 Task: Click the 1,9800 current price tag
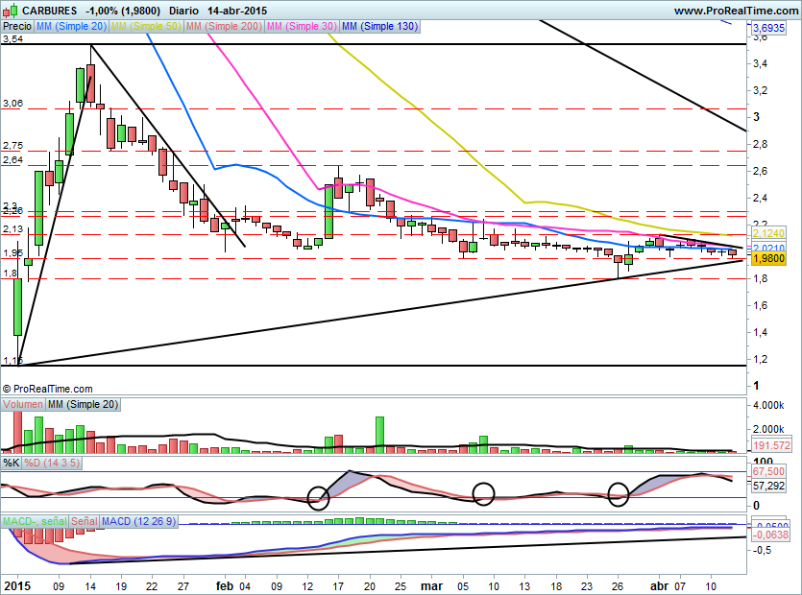point(768,259)
